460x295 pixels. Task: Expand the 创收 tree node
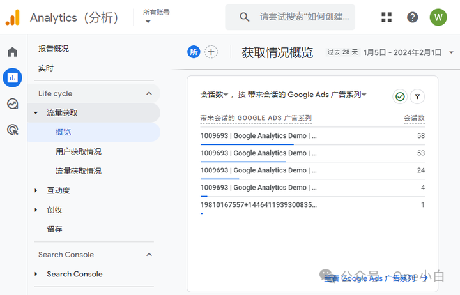pyautogui.click(x=36, y=209)
